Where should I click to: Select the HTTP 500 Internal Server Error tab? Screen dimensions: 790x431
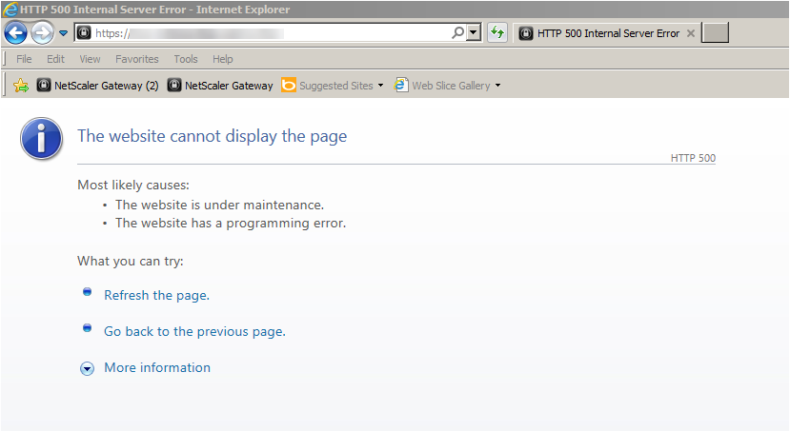pyautogui.click(x=598, y=33)
